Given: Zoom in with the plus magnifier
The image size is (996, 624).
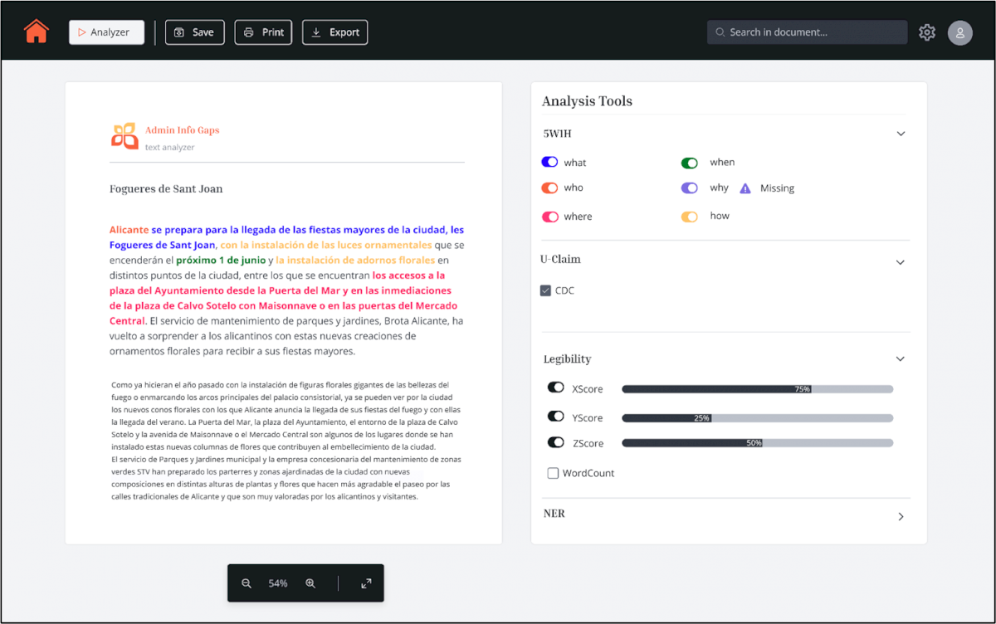Looking at the screenshot, I should pyautogui.click(x=310, y=583).
